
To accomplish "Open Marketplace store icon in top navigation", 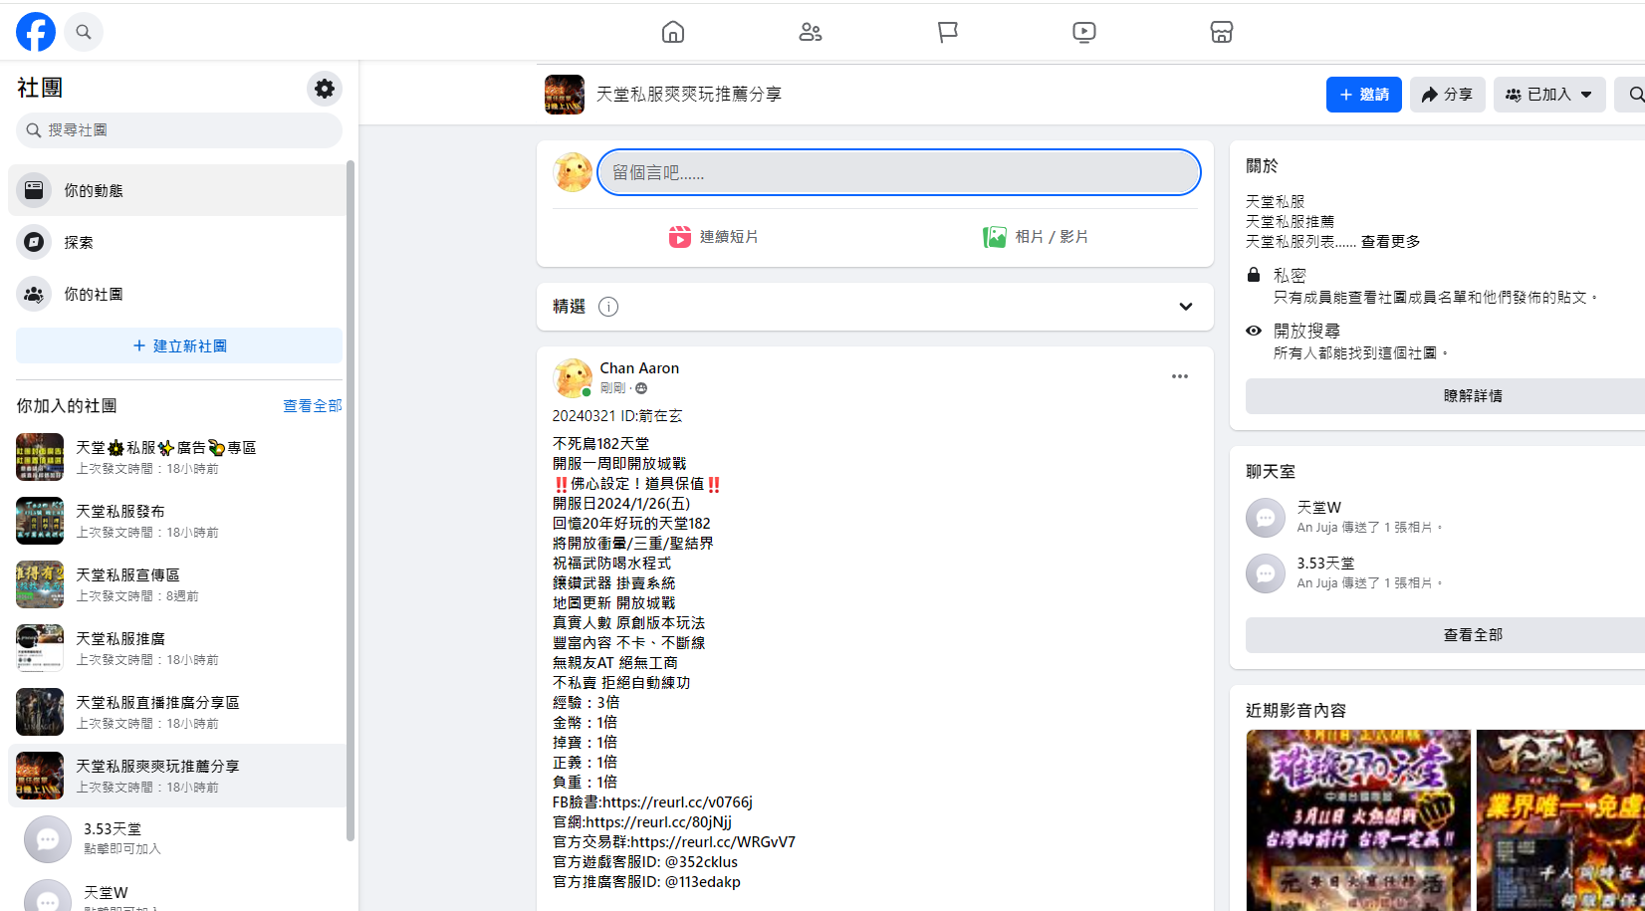I will tap(1222, 32).
